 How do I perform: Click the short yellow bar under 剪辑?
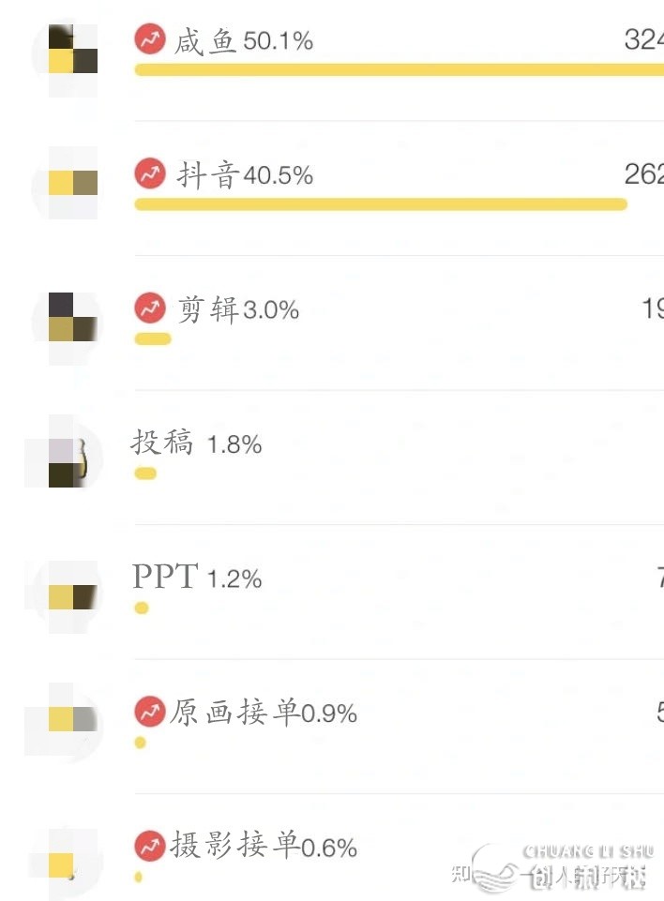(x=153, y=339)
